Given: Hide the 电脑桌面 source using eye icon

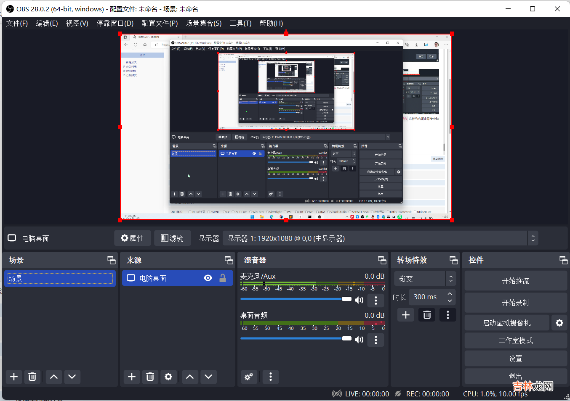Looking at the screenshot, I should [208, 278].
